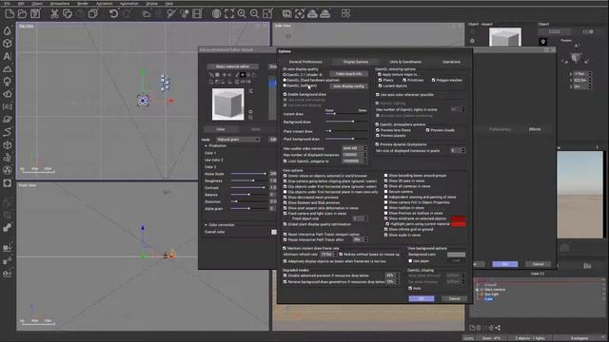Image resolution: width=609 pixels, height=342 pixels.
Task: Click the Undo arrow icon
Action: pyautogui.click(x=113, y=14)
